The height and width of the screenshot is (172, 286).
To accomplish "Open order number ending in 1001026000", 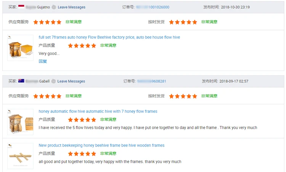I will [153, 7].
